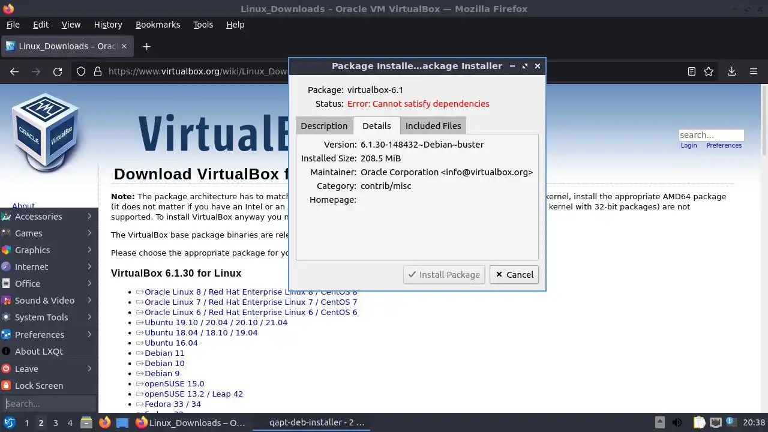768x432 pixels.
Task: Click the show desktop icon in the panel
Action: 122,422
